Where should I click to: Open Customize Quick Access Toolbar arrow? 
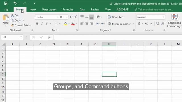click(35, 3)
